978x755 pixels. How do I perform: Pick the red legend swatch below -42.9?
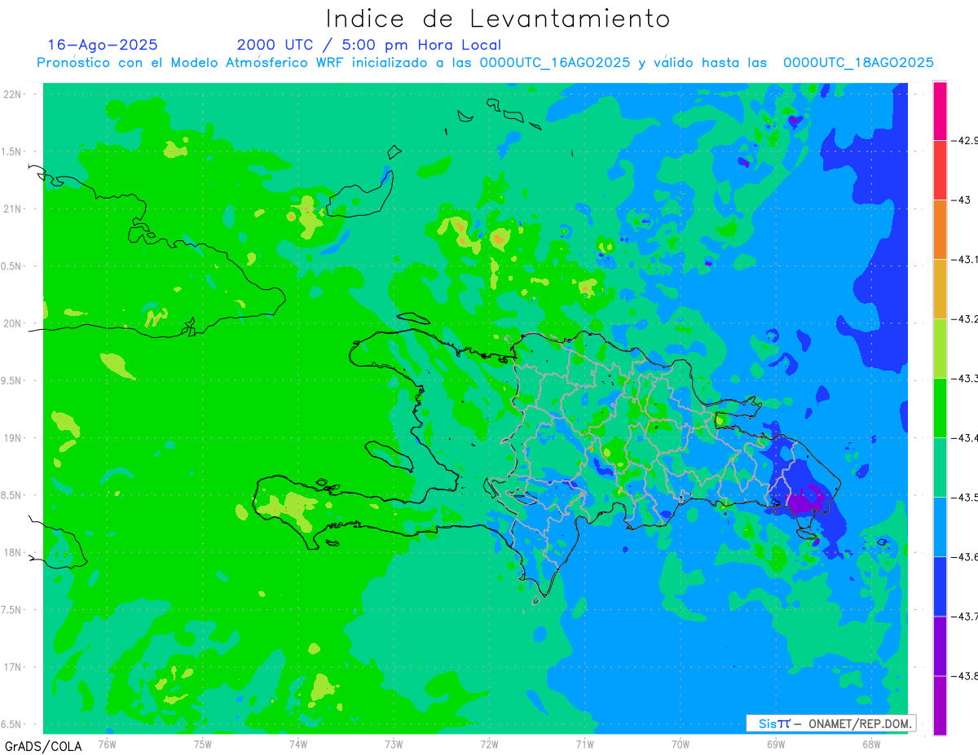tap(940, 169)
